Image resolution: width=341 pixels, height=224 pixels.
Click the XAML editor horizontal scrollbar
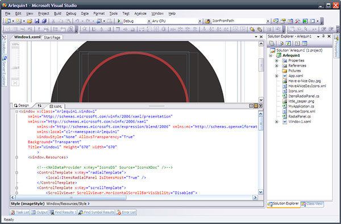134,197
